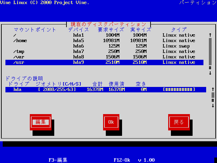Click the パーティション screen title at top right
Image resolution: width=217 pixels, height=163 pixels.
(x=198, y=3)
